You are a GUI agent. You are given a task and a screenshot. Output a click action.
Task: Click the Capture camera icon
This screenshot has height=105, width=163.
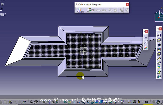click(146, 102)
